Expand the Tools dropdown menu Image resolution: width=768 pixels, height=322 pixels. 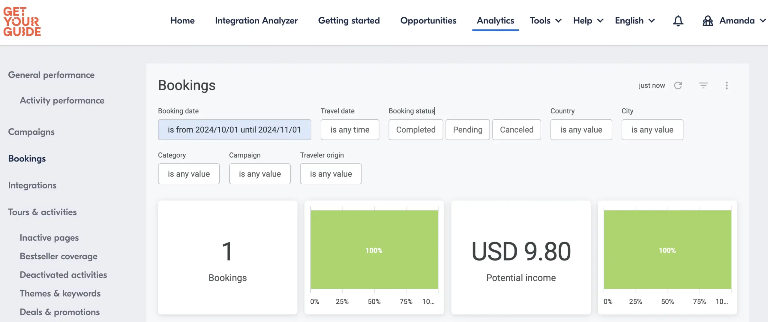546,21
